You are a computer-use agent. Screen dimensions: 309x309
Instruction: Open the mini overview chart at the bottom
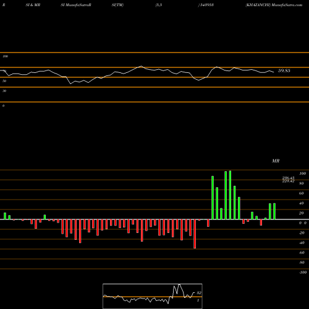(153, 296)
